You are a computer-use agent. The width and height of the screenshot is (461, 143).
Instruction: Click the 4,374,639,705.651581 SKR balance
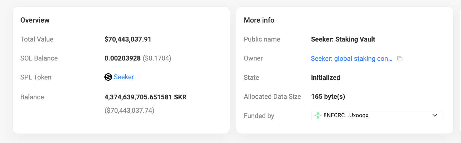[145, 97]
